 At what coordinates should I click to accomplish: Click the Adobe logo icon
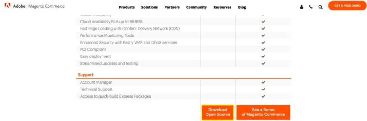pyautogui.click(x=8, y=6)
